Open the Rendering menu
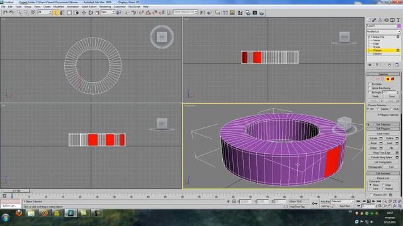The image size is (403, 226). (x=105, y=7)
